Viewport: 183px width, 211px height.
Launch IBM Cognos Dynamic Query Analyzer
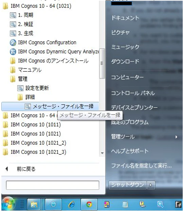[59, 52]
